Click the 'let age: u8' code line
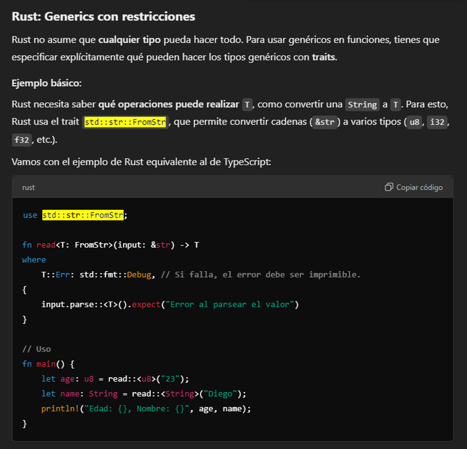Viewport: 467px width, 449px height. 115,379
